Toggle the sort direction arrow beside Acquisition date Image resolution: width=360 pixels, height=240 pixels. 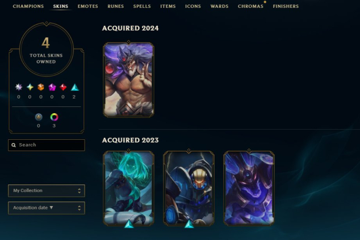pyautogui.click(x=51, y=208)
